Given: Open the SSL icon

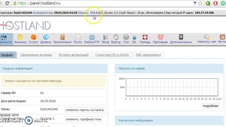Looking at the screenshot, I should pyautogui.click(x=134, y=38).
